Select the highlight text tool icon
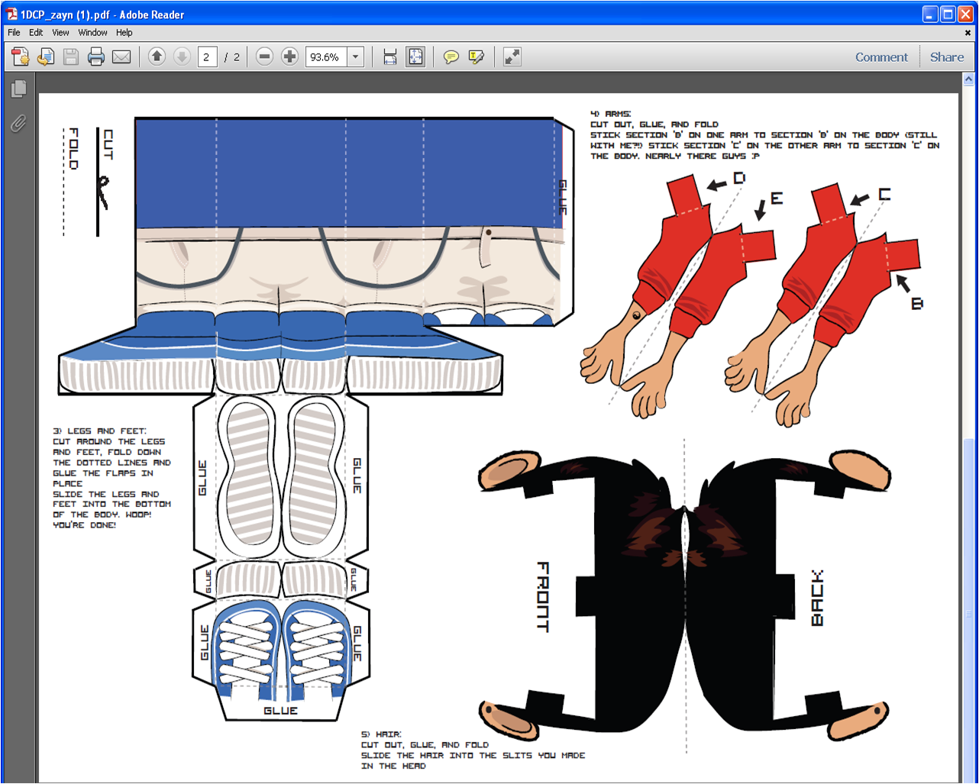Screen dimensions: 979x784 477,56
